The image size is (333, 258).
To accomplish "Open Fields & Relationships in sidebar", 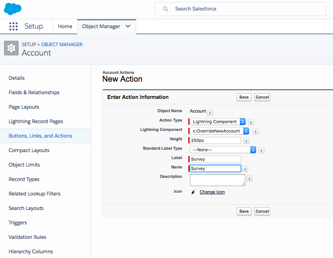I will [34, 92].
